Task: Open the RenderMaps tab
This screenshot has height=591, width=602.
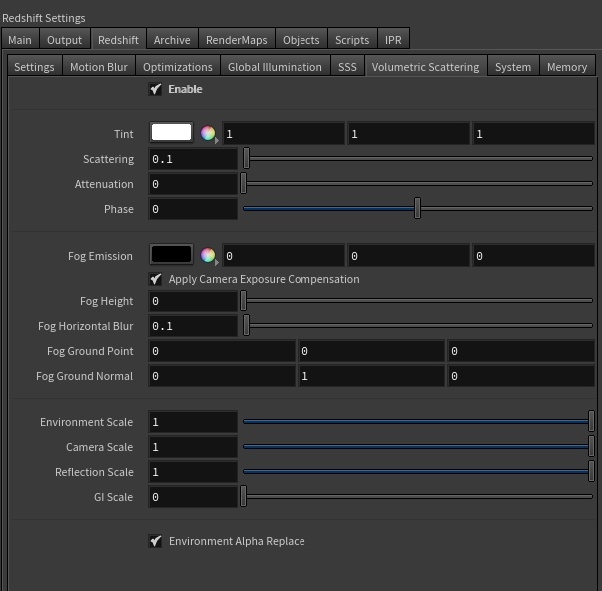Action: [x=237, y=40]
